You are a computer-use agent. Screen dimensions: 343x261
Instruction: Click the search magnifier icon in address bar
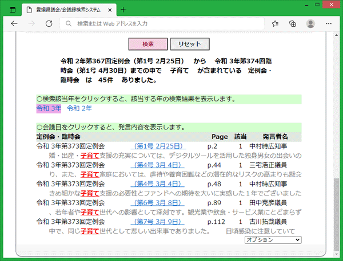tap(69, 23)
